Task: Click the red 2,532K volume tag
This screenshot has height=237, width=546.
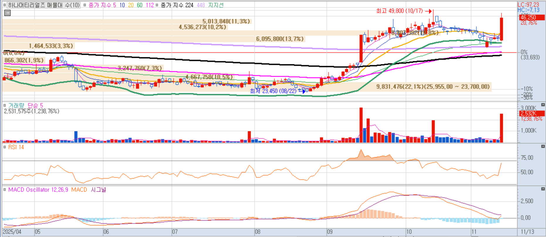Action: point(532,113)
